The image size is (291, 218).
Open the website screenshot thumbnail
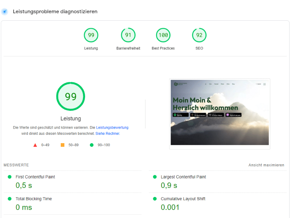220,113
